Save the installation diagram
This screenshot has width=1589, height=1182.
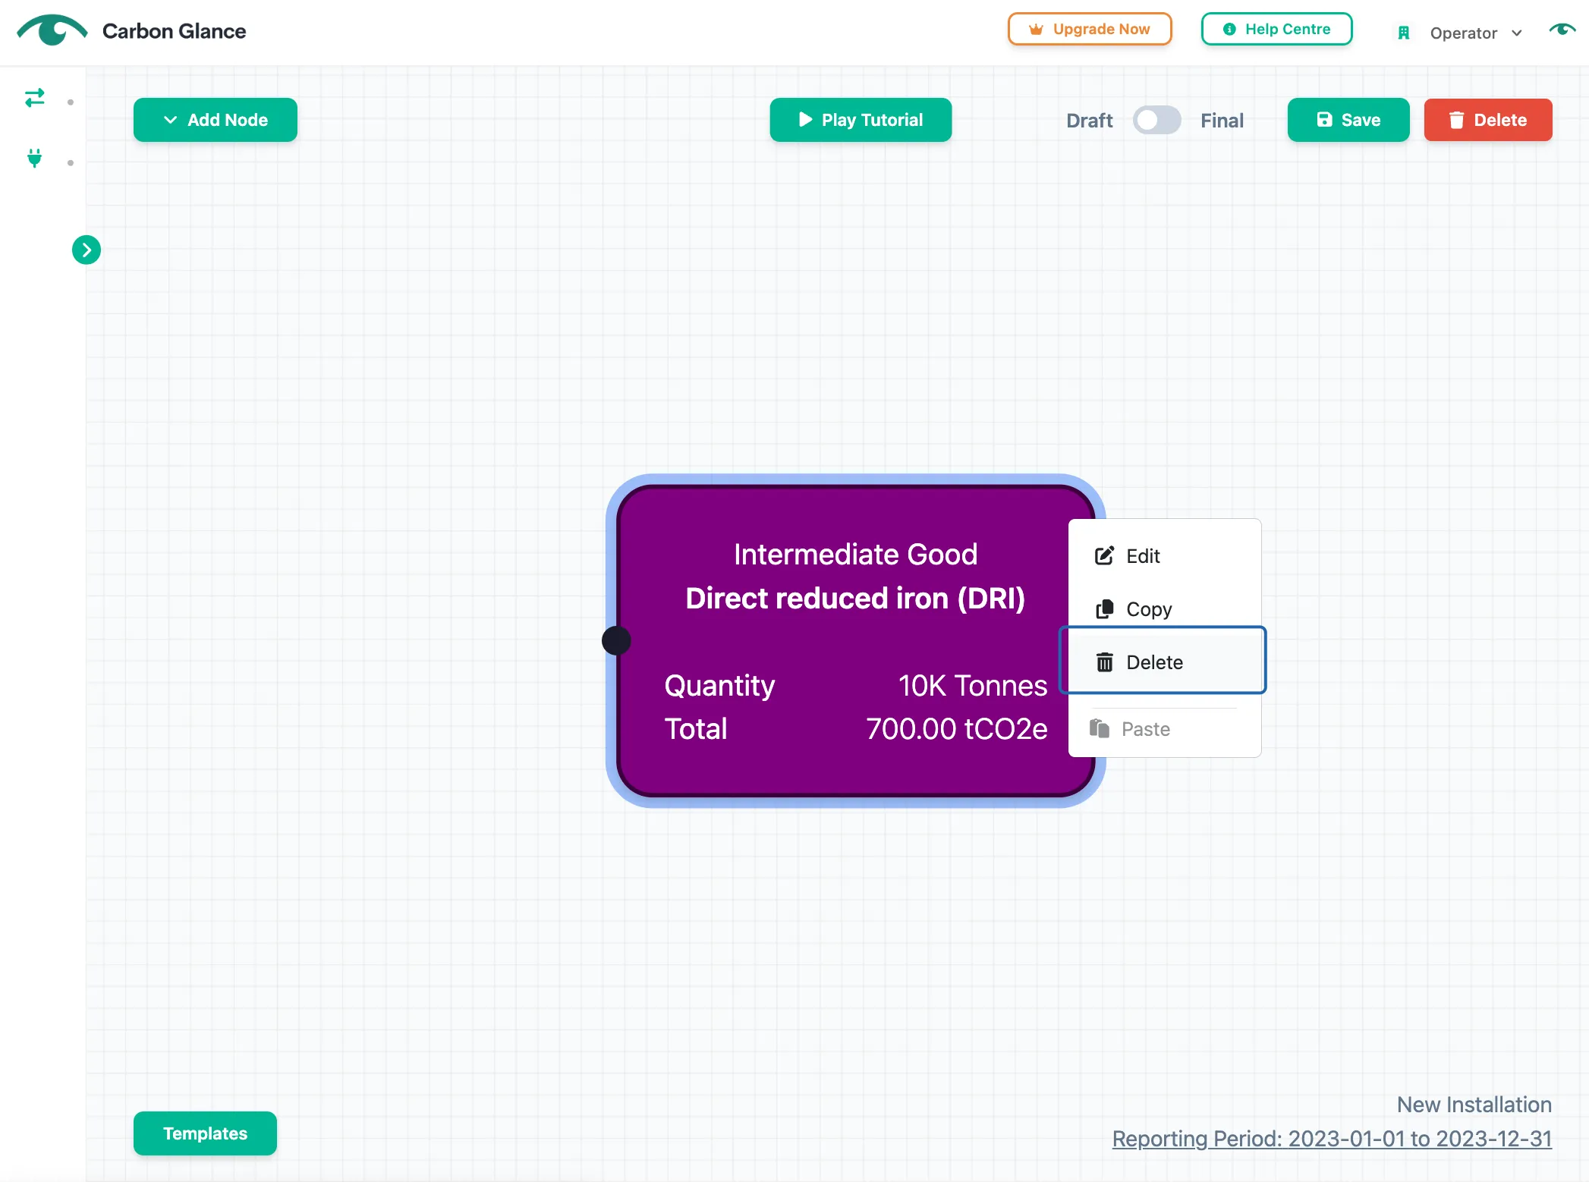coord(1348,120)
